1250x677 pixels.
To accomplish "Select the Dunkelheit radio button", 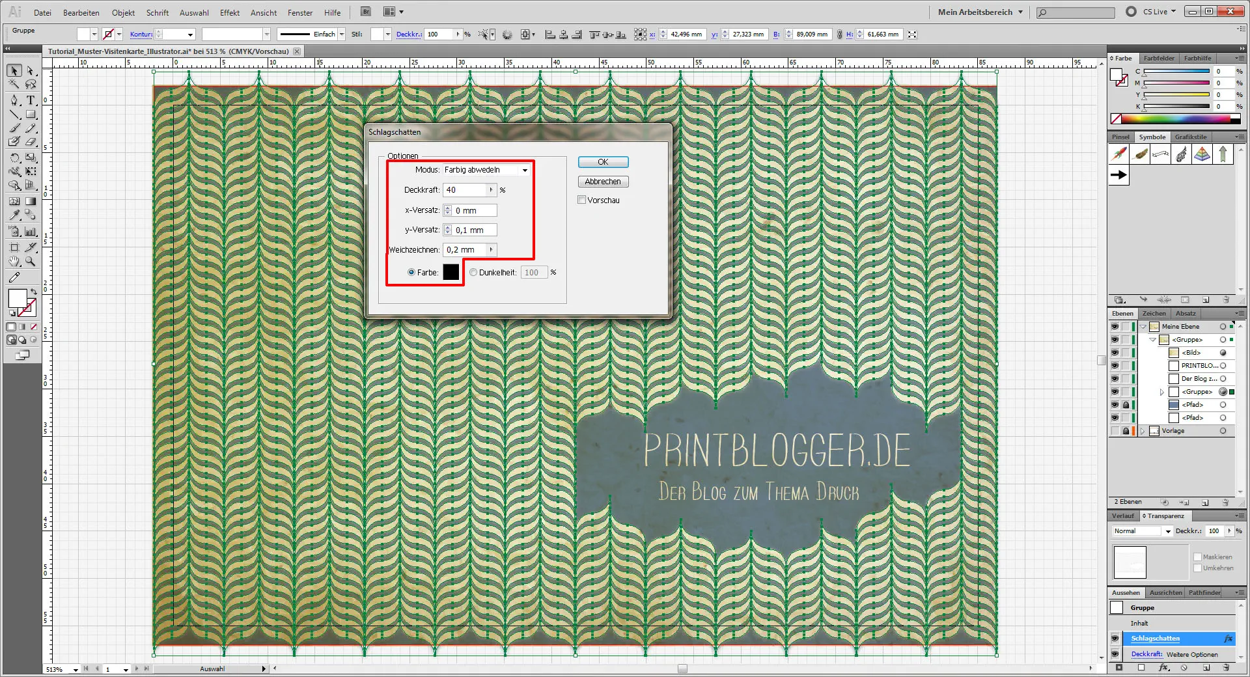I will point(473,272).
